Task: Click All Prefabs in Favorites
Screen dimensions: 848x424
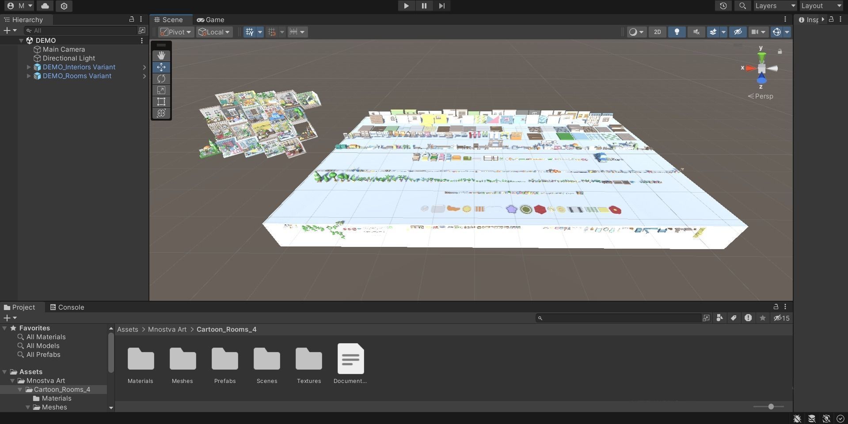Action: pyautogui.click(x=43, y=355)
